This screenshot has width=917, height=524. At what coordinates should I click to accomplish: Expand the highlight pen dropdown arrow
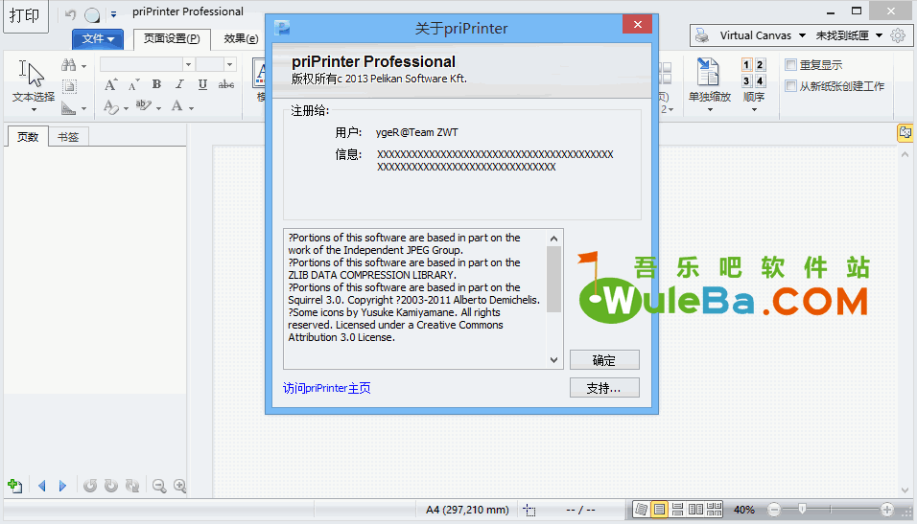click(158, 108)
